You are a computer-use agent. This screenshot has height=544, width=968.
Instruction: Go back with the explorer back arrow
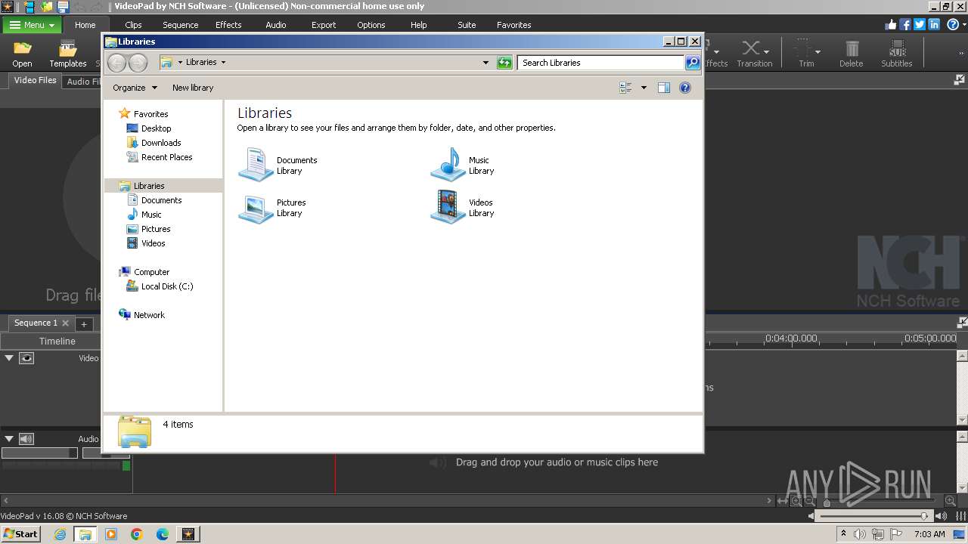117,63
